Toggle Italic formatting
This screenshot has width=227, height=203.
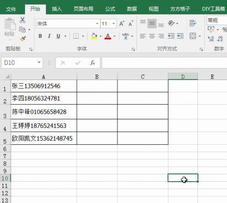[49, 36]
